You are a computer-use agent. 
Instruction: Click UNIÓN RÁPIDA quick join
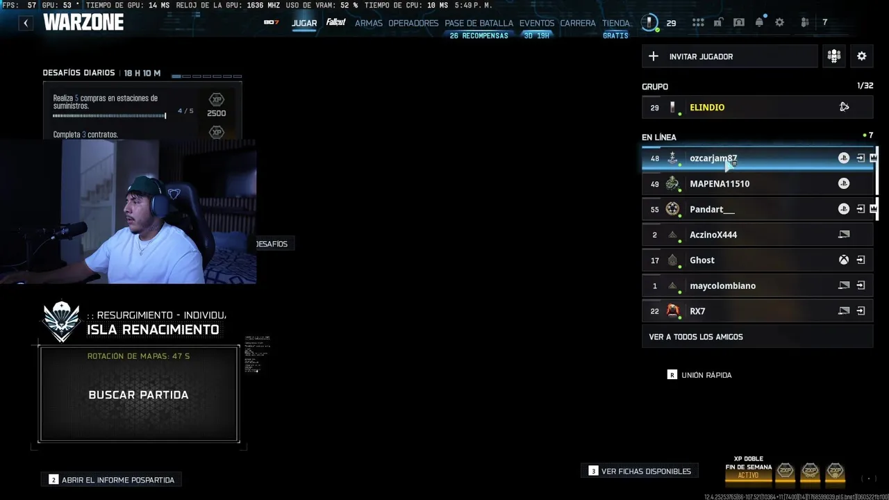699,375
